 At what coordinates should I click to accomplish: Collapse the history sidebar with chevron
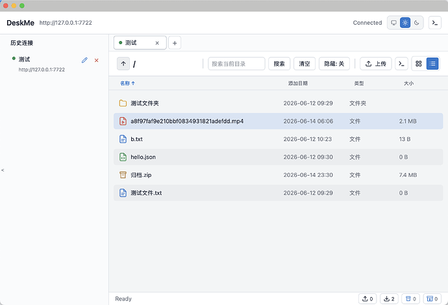(x=3, y=170)
